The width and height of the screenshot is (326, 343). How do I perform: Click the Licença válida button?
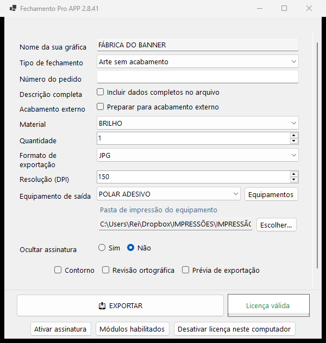(268, 305)
